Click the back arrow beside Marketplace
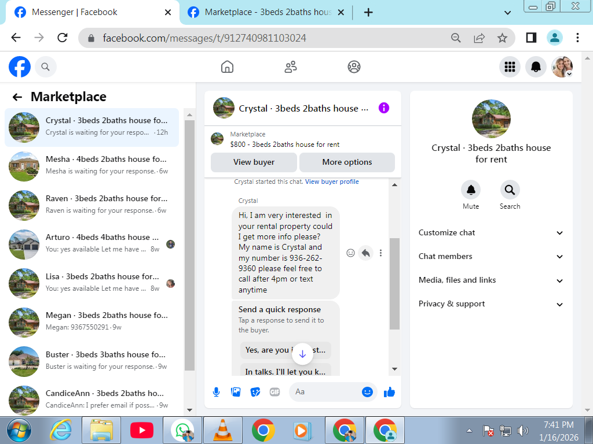The image size is (593, 444). [17, 97]
